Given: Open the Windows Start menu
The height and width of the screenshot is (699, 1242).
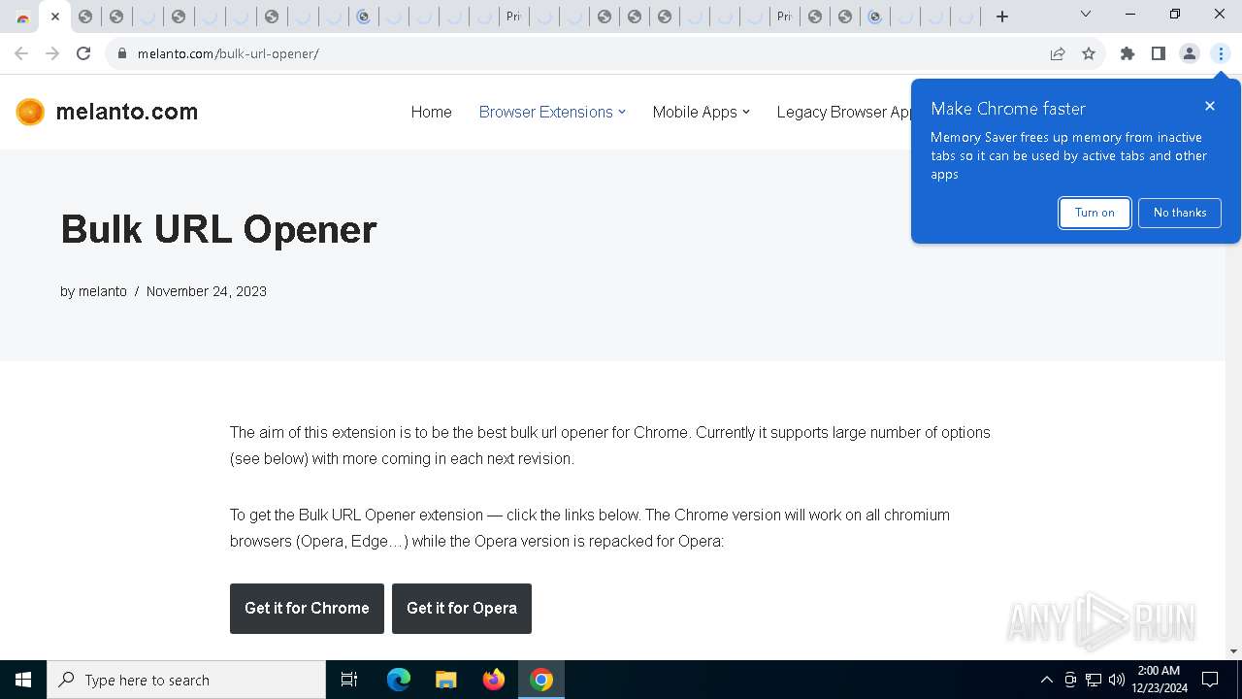Looking at the screenshot, I should pos(23,680).
